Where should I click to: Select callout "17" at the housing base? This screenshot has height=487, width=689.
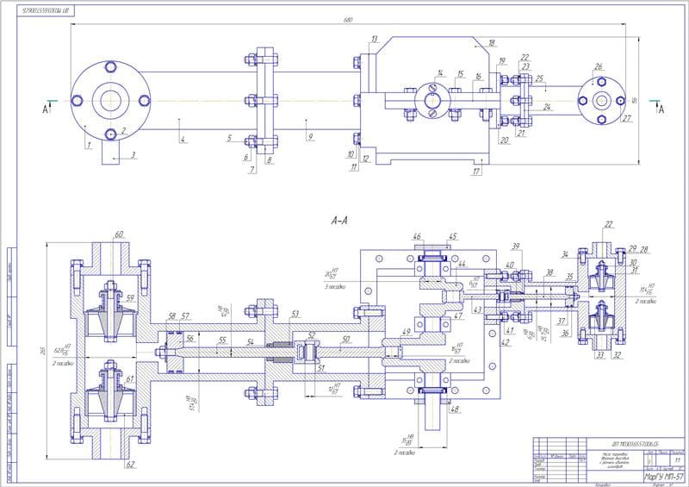point(477,172)
